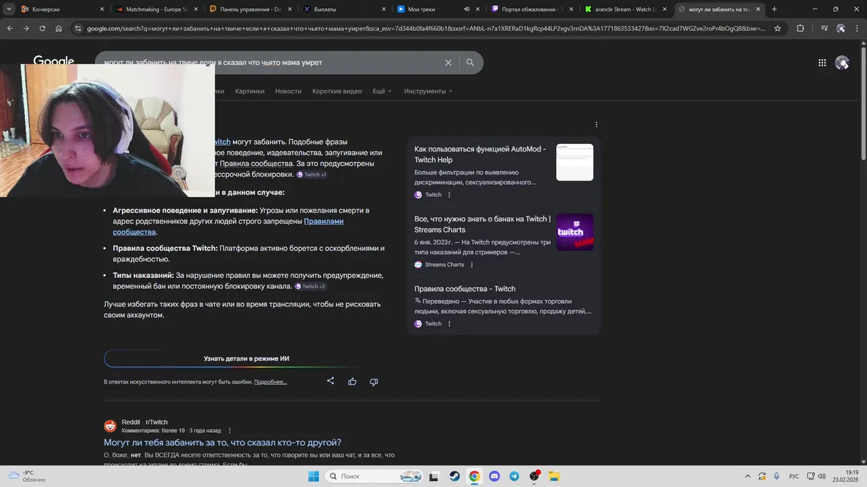Open the Windows Start menu
This screenshot has width=867, height=487.
314,476
